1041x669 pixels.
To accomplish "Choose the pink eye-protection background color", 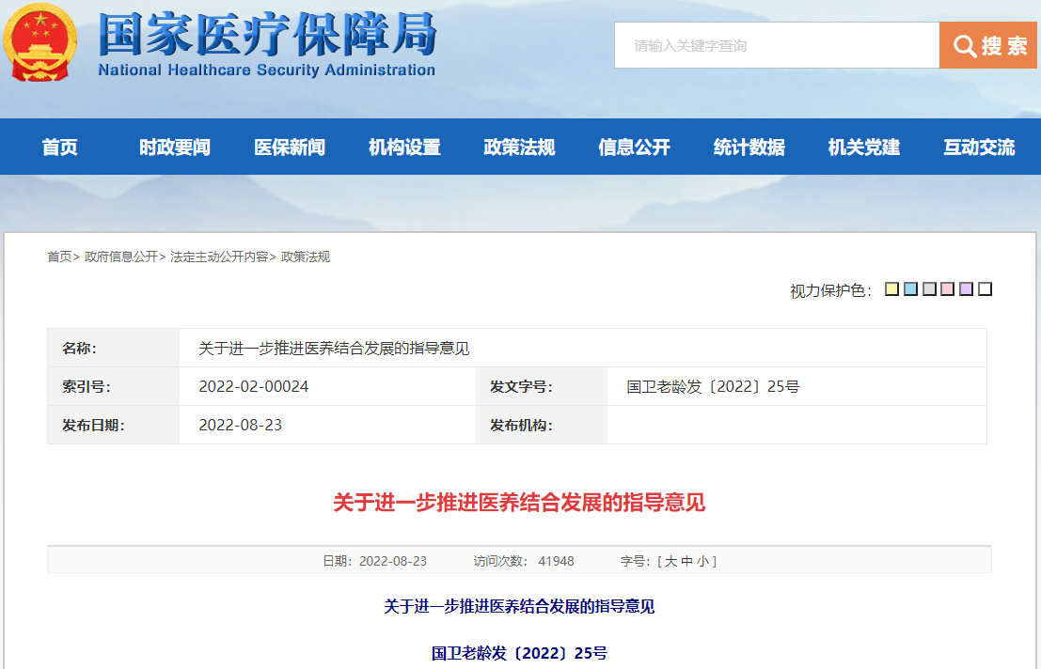I will 948,289.
